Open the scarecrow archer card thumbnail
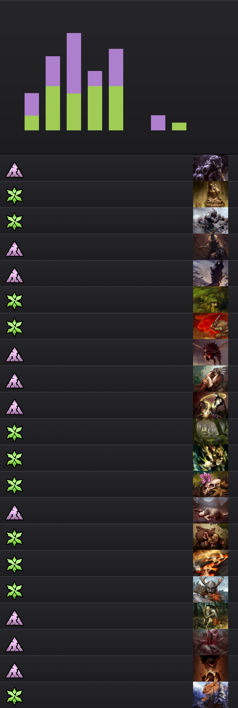The height and width of the screenshot is (708, 238). pyautogui.click(x=211, y=247)
